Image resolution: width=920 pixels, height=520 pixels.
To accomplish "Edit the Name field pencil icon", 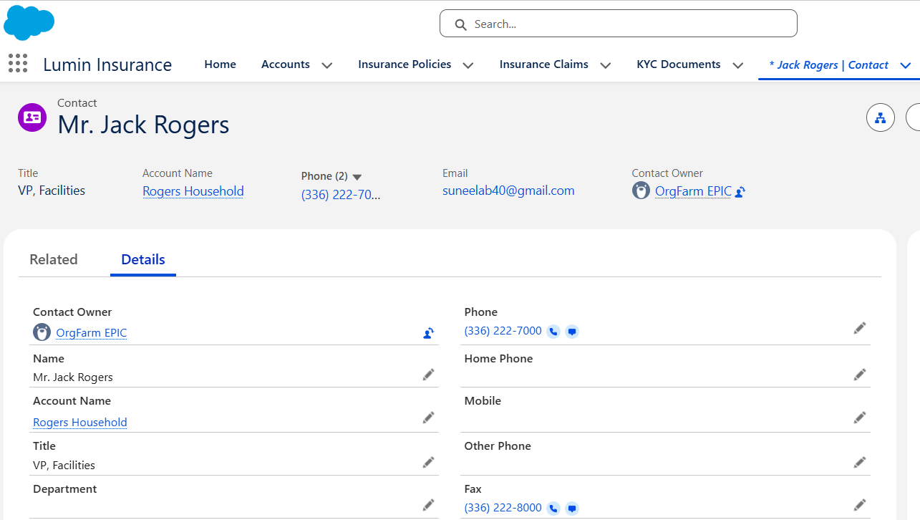I will pyautogui.click(x=428, y=375).
